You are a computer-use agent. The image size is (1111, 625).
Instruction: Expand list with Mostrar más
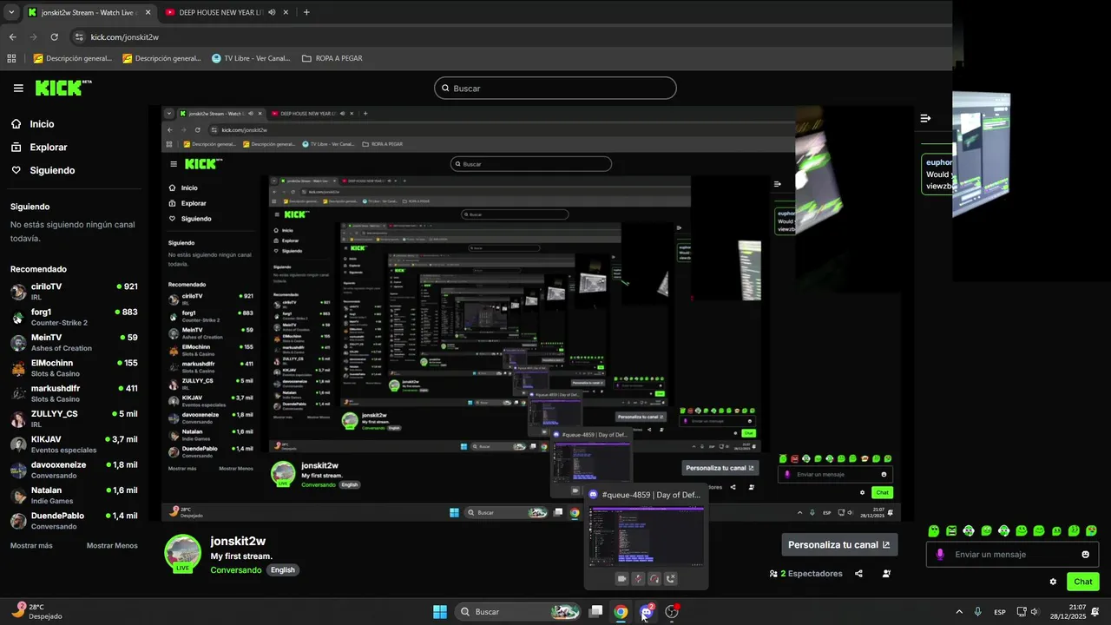31,546
